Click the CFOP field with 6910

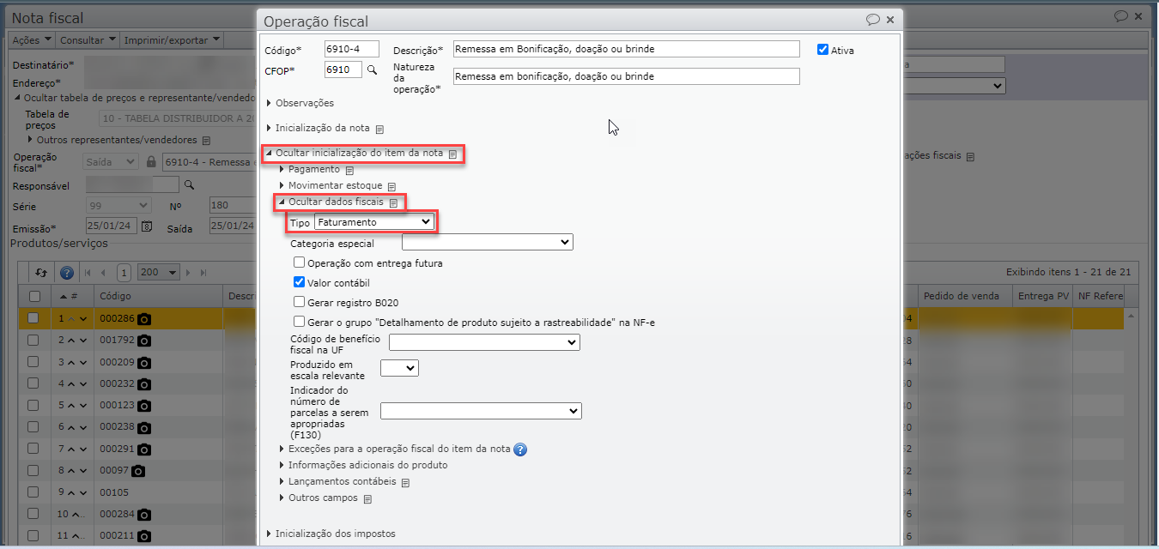point(344,69)
